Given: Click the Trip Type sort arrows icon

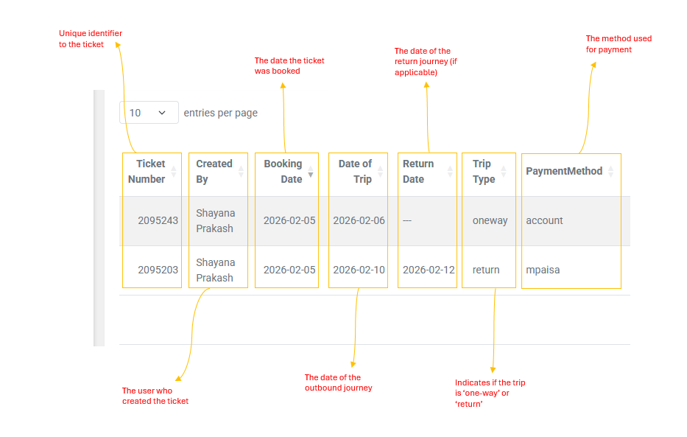Looking at the screenshot, I should point(504,172).
